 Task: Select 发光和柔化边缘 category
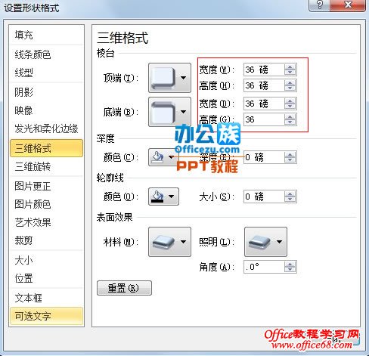coord(46,128)
